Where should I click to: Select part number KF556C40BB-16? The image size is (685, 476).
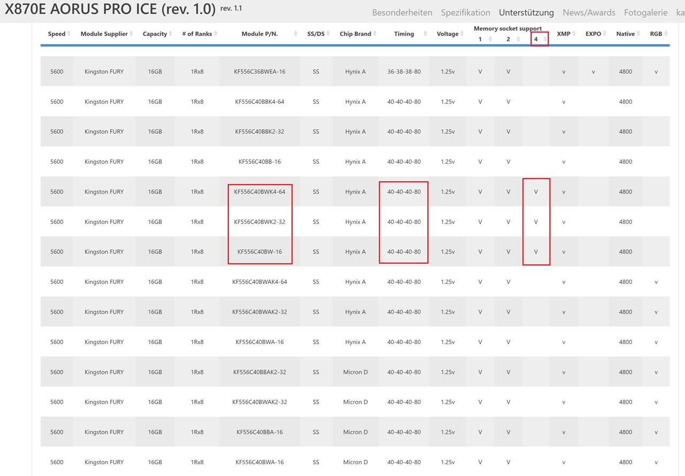pyautogui.click(x=260, y=162)
